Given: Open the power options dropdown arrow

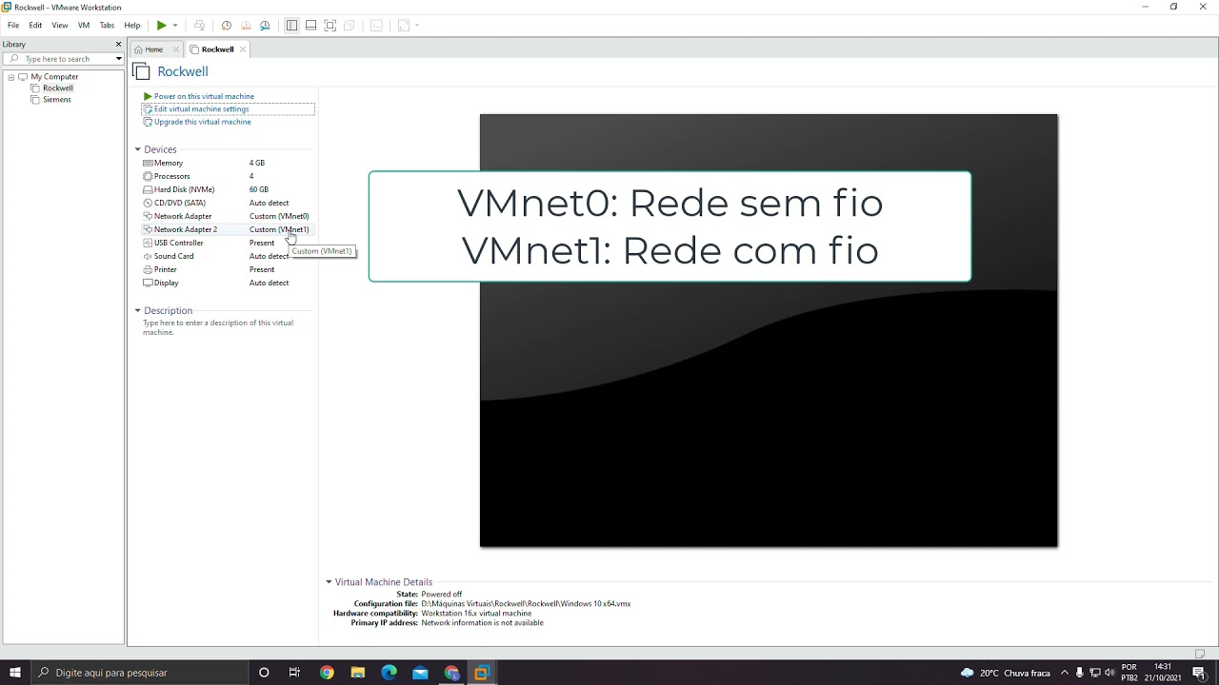Looking at the screenshot, I should click(175, 26).
